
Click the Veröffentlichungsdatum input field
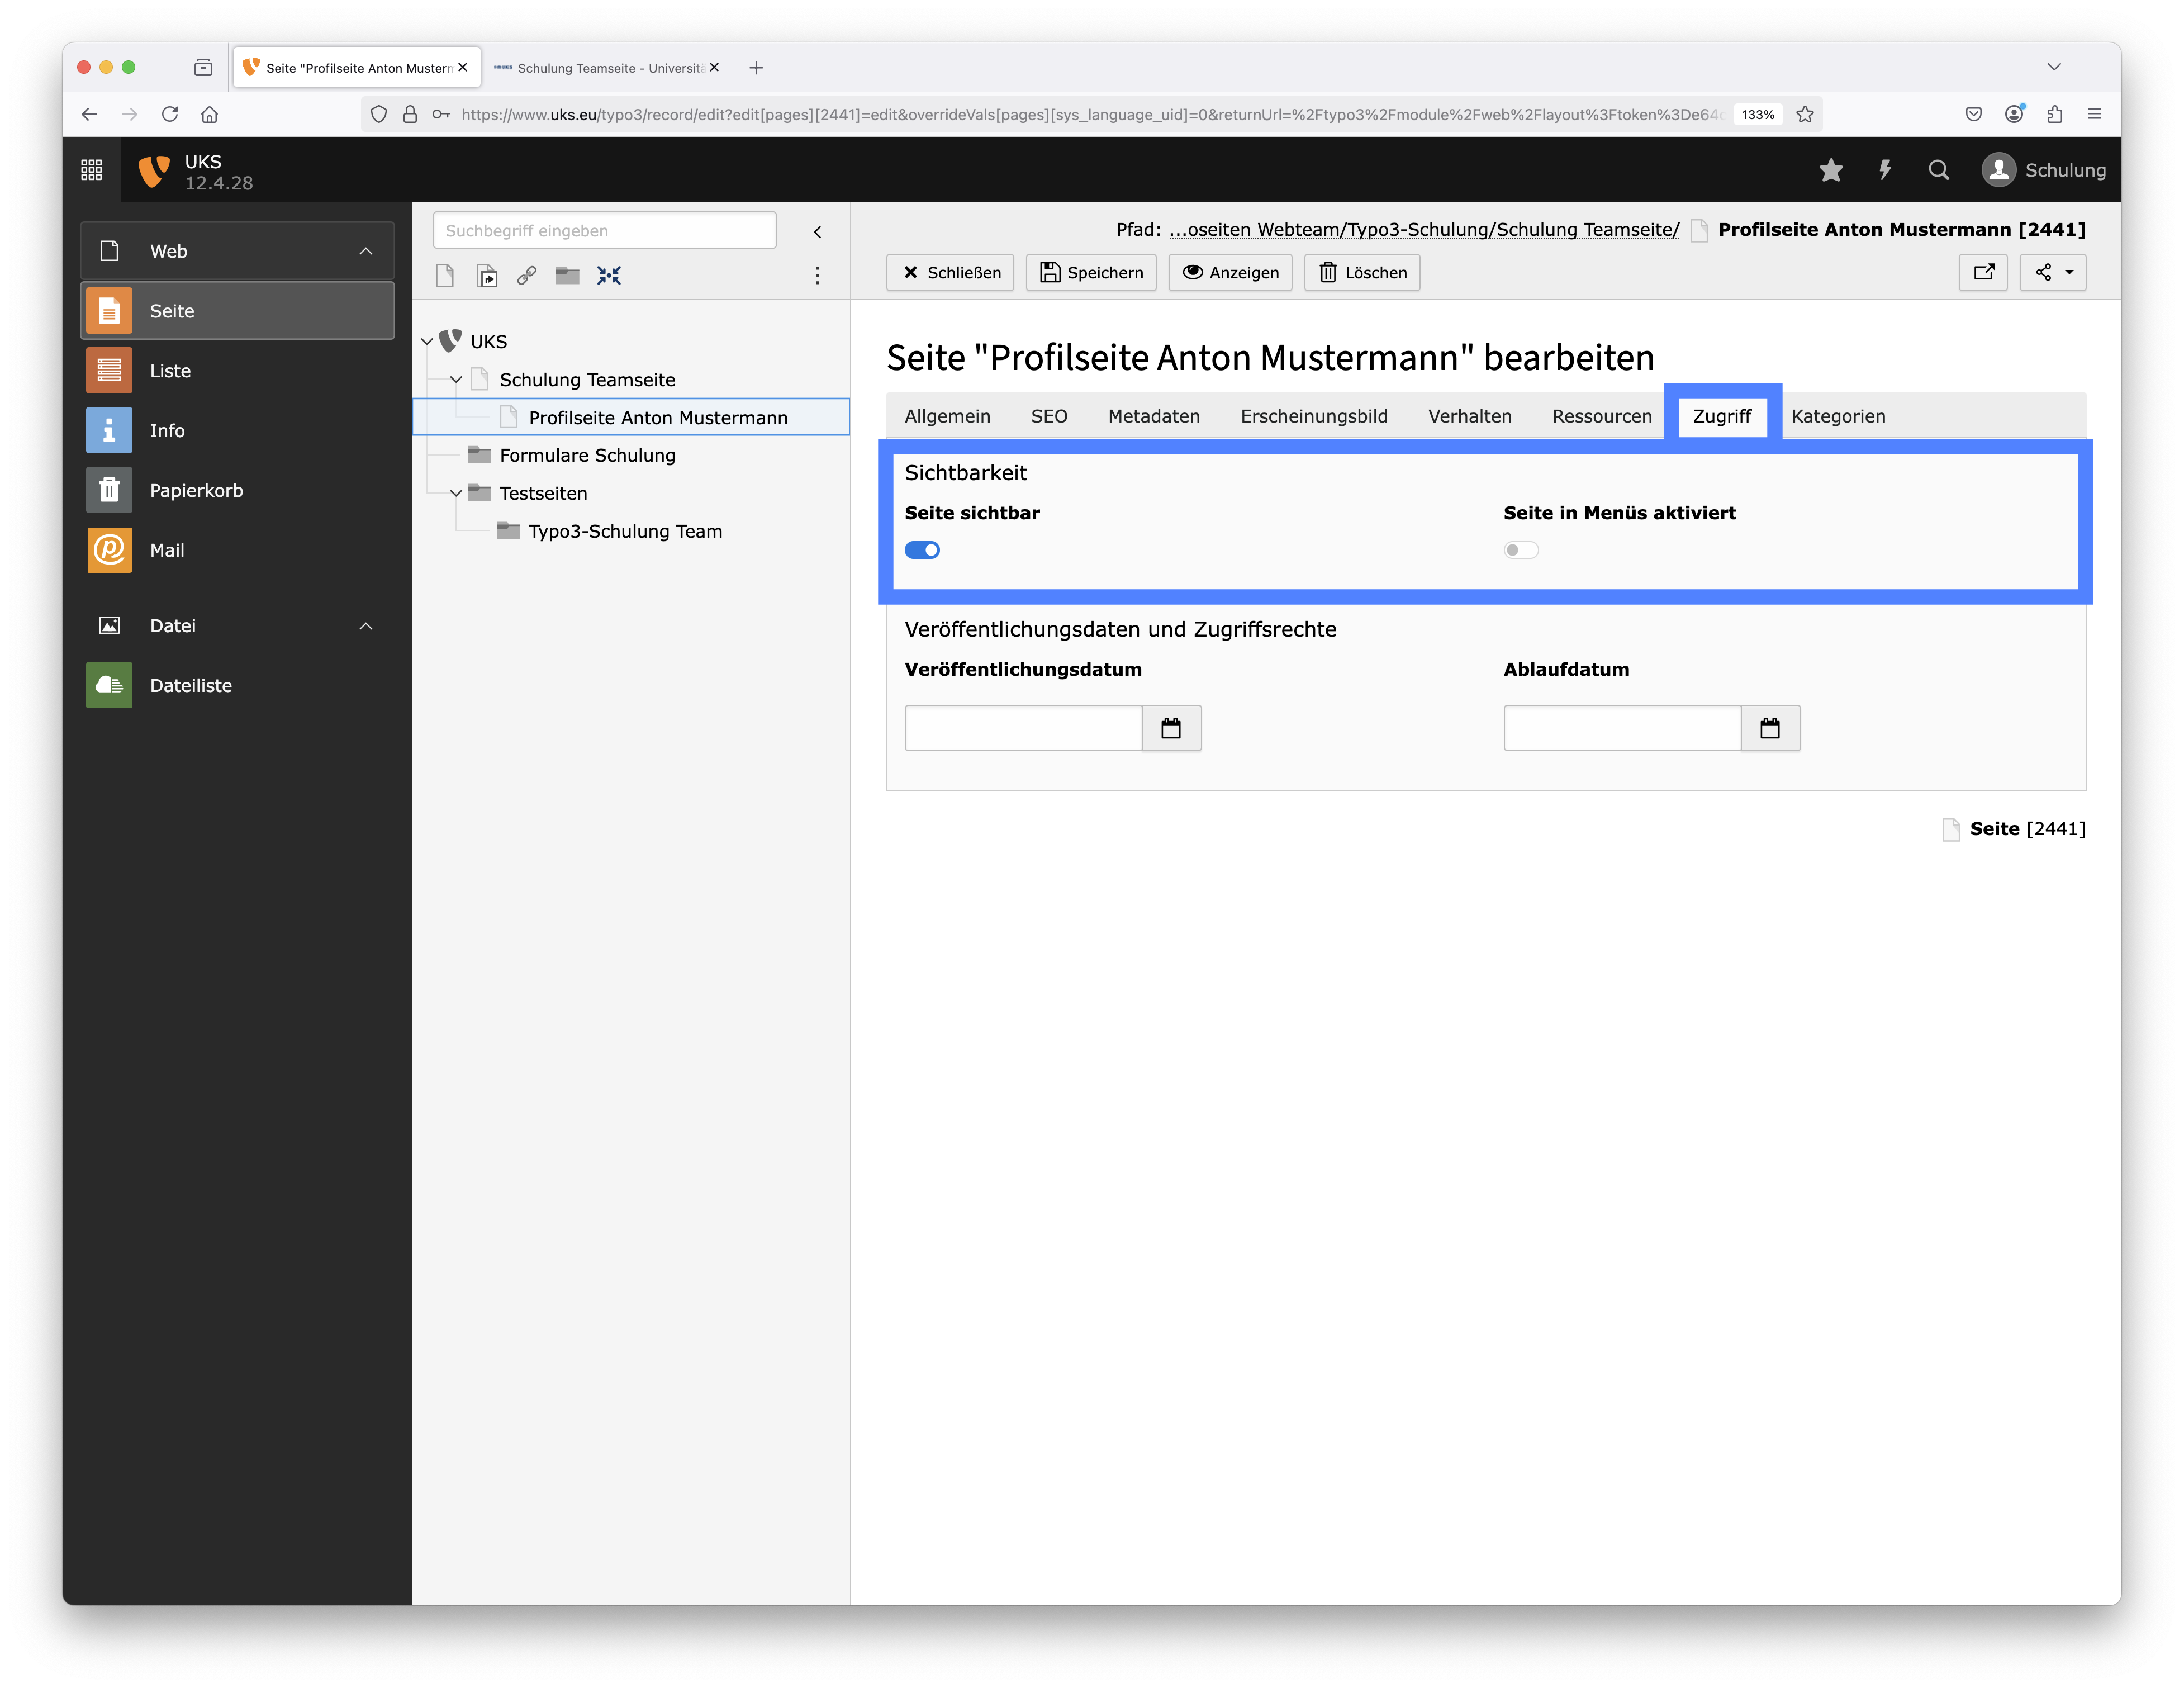(x=1023, y=728)
